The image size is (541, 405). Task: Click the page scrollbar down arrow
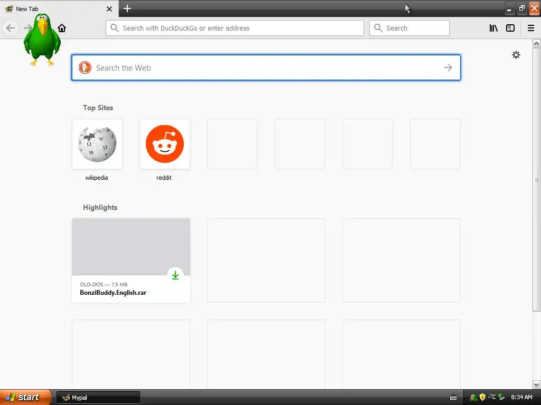pos(536,384)
